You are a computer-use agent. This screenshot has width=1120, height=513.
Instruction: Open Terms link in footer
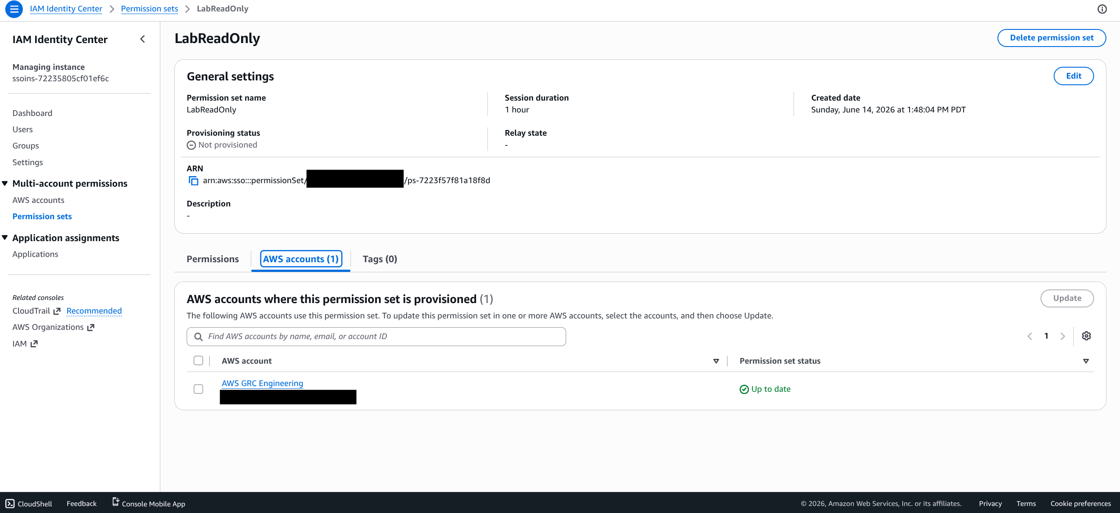pyautogui.click(x=1026, y=504)
